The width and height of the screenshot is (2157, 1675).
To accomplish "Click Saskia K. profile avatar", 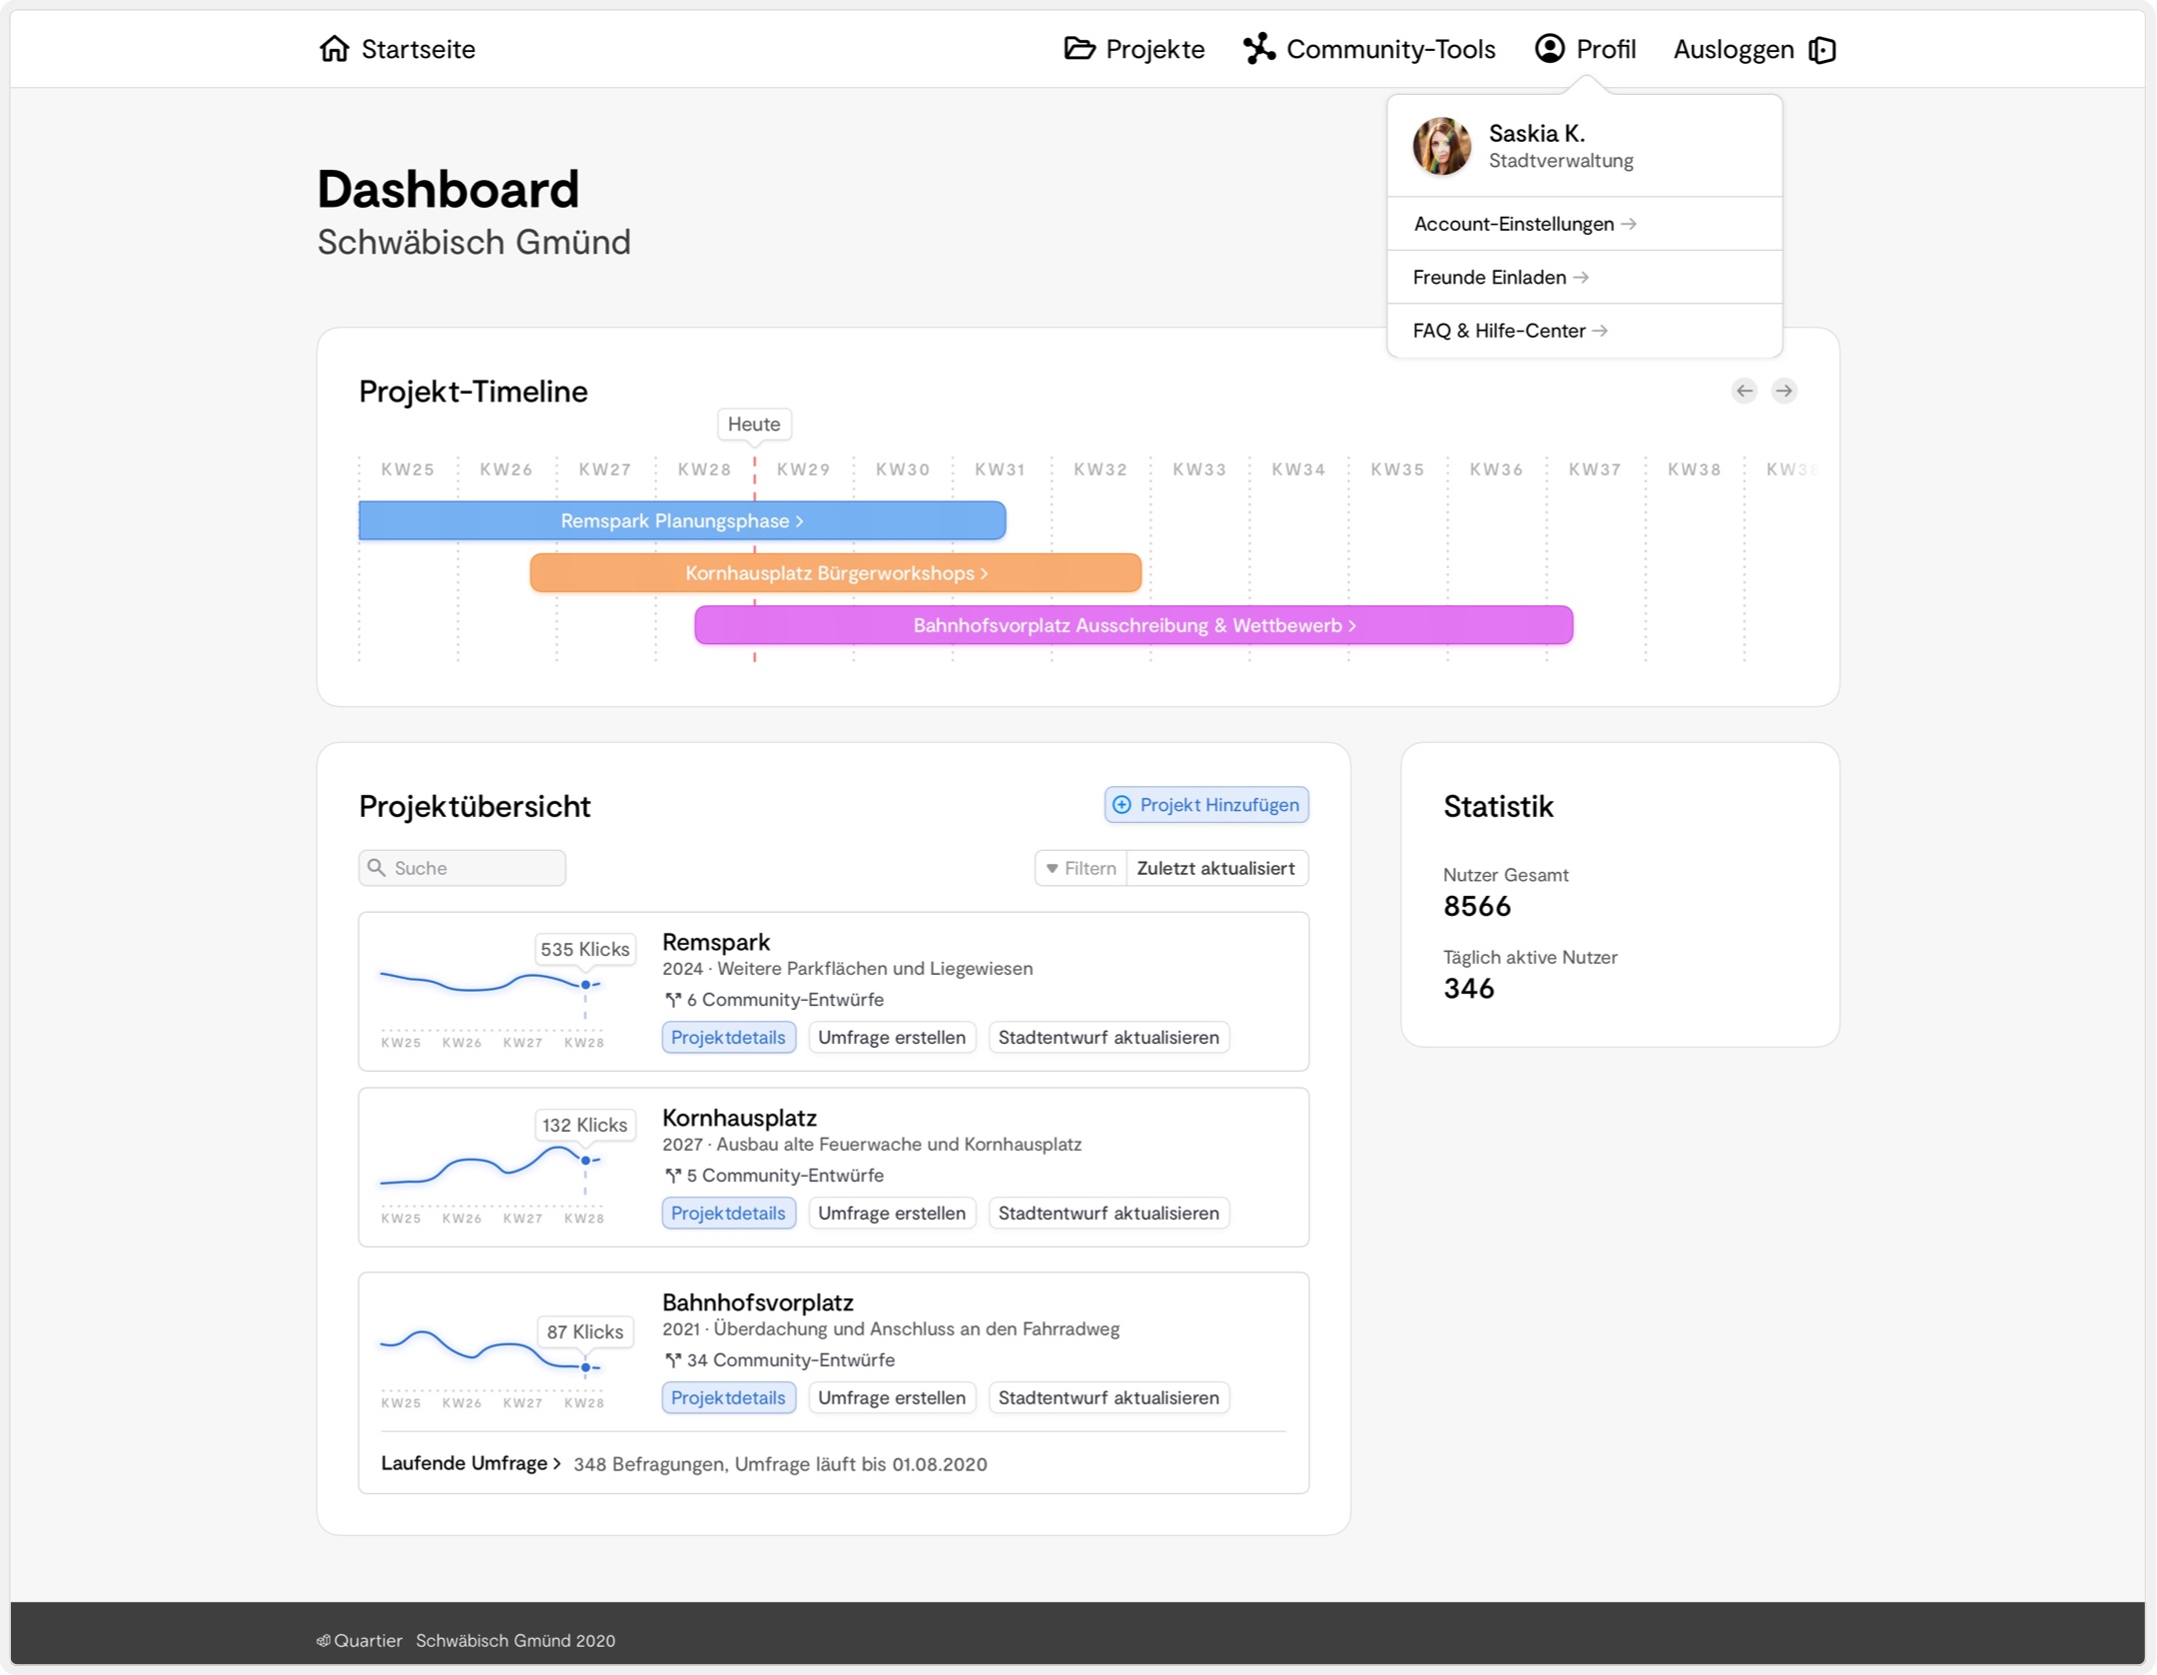I will coord(1441,146).
